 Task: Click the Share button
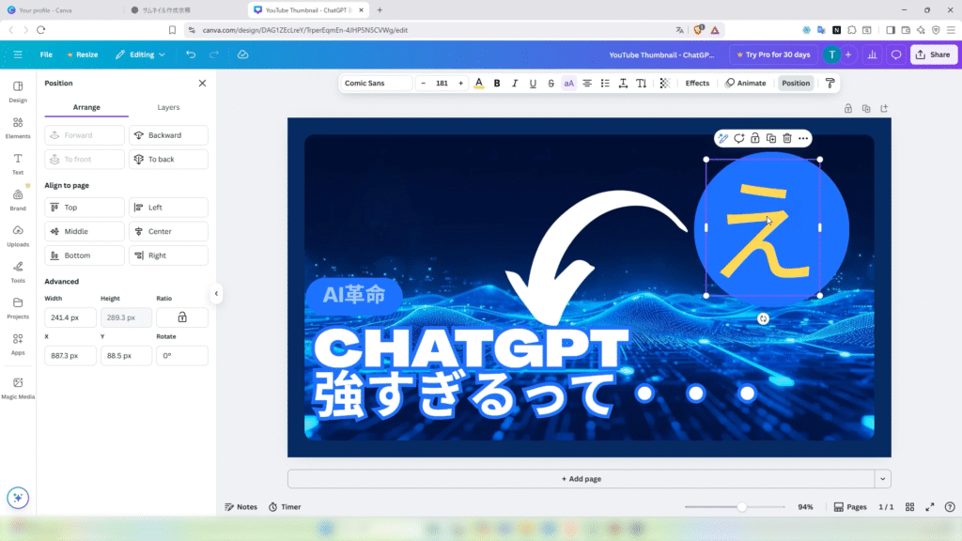933,54
